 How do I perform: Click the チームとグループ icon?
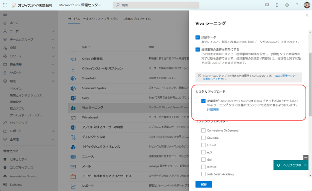[x=5, y=39]
